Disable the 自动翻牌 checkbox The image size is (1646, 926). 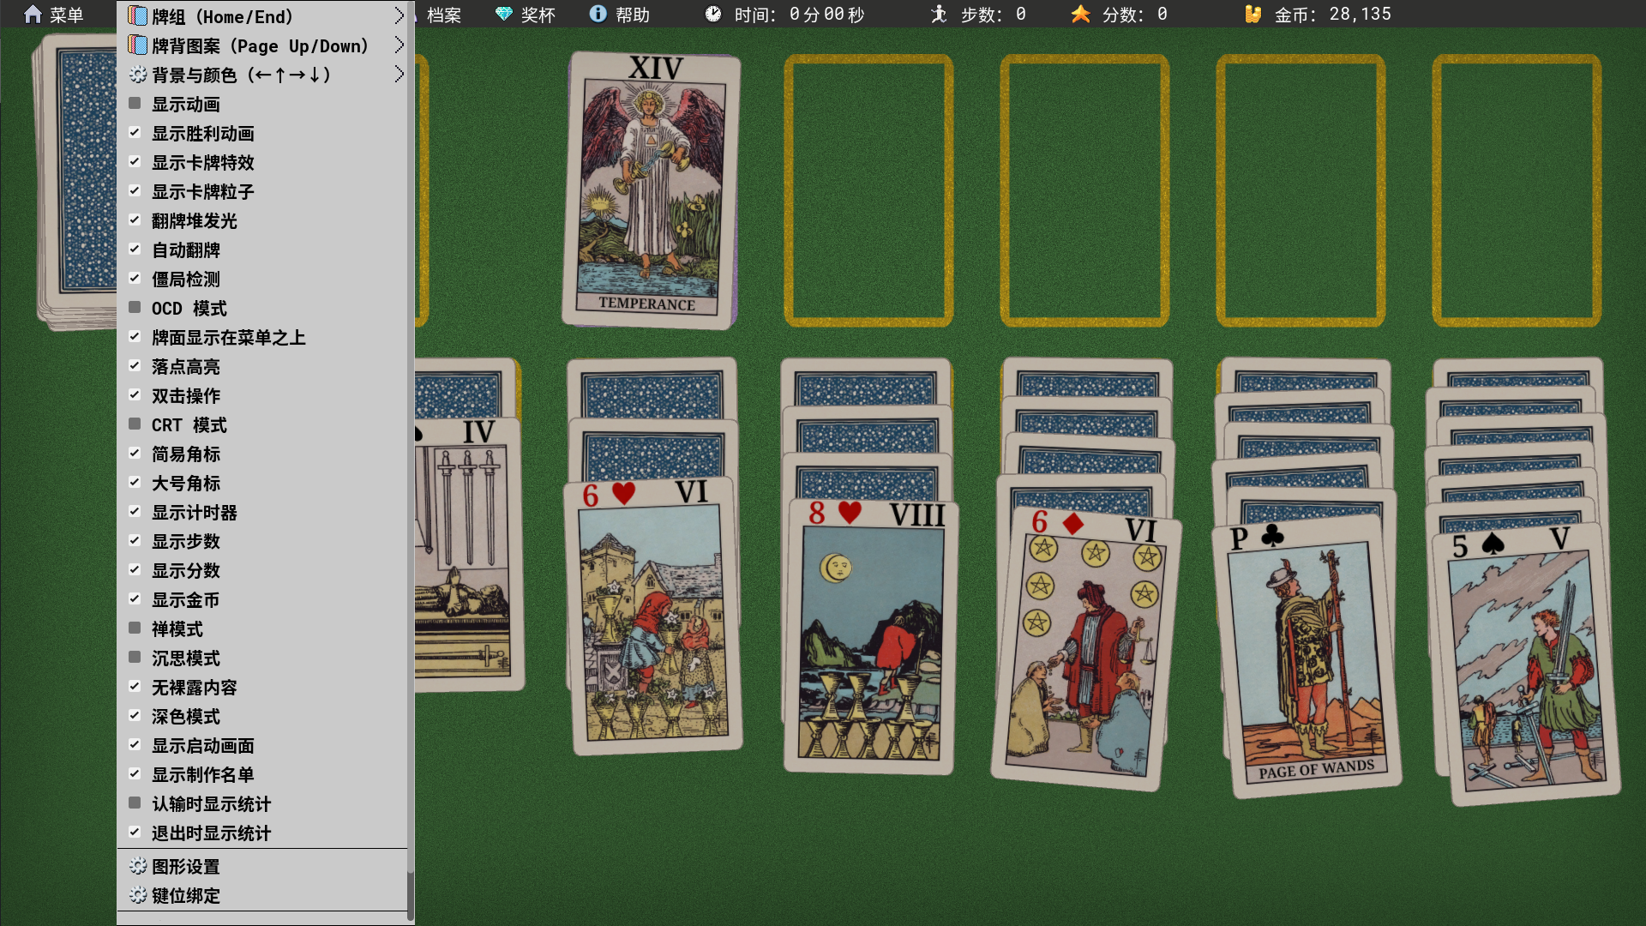[135, 250]
